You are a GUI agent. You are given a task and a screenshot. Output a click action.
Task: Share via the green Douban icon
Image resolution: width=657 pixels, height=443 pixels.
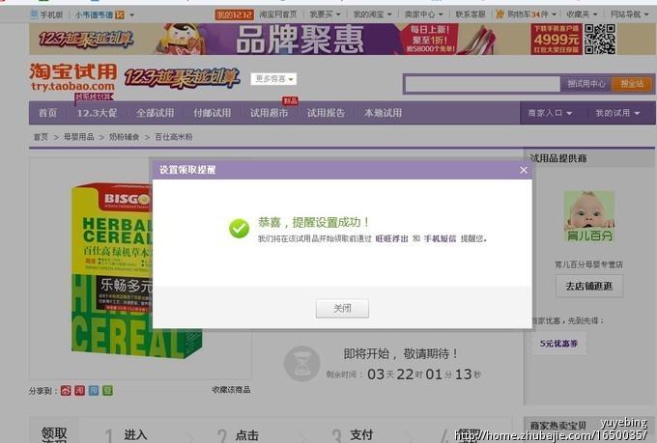[x=107, y=391]
